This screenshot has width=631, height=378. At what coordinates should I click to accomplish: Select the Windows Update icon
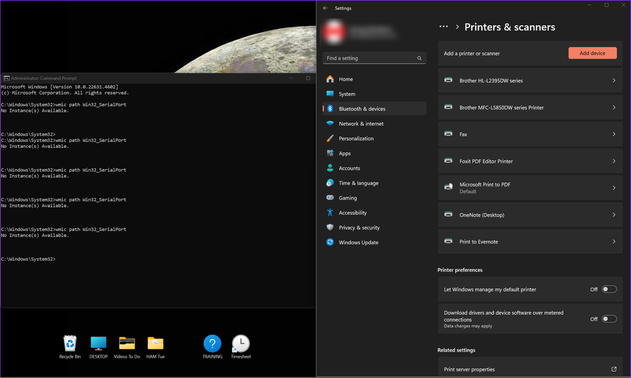pyautogui.click(x=329, y=242)
